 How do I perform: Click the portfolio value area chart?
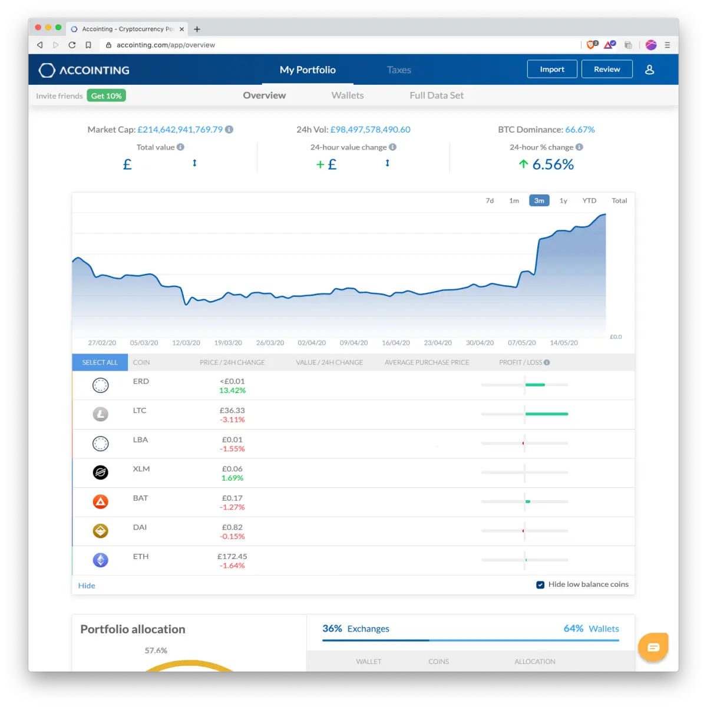[339, 275]
